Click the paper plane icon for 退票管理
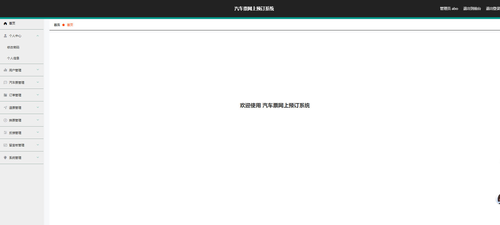This screenshot has width=500, height=225. click(5, 108)
